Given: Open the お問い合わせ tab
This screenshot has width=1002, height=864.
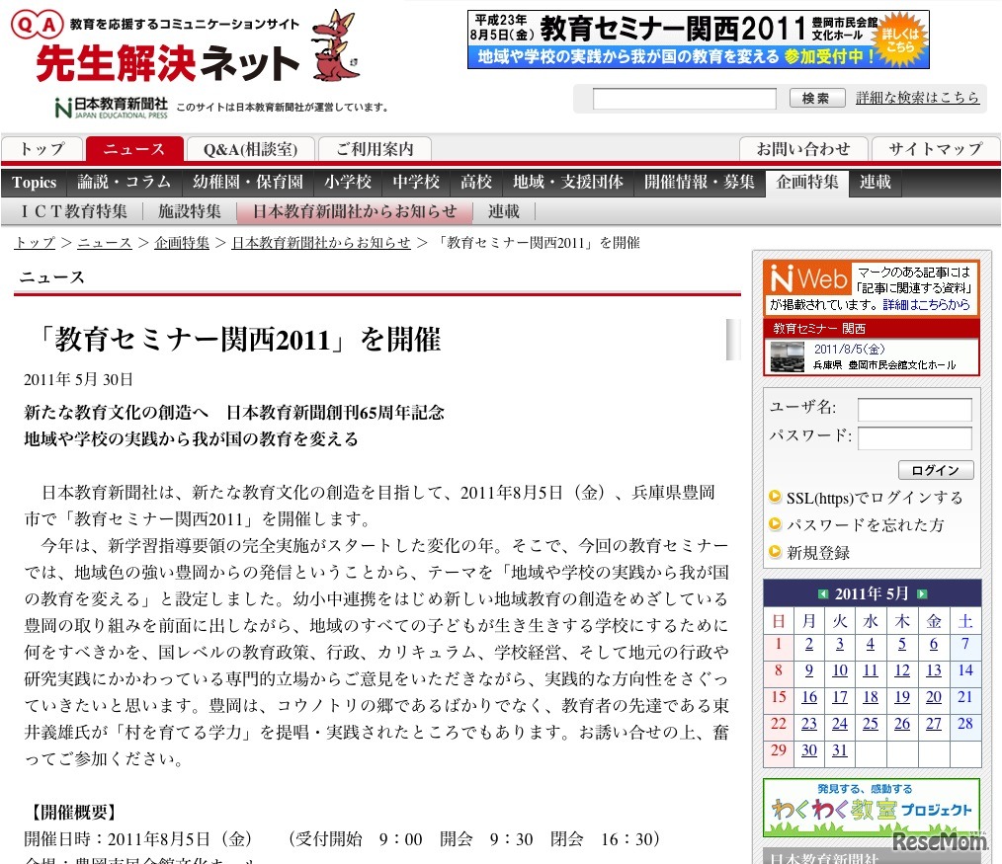Looking at the screenshot, I should click(x=803, y=149).
